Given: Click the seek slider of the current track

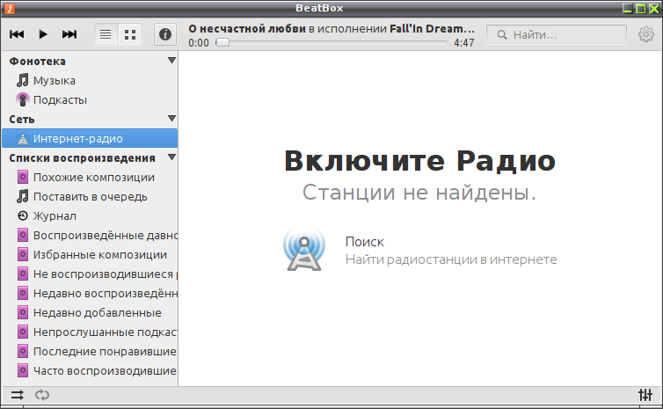Looking at the screenshot, I should (x=331, y=42).
